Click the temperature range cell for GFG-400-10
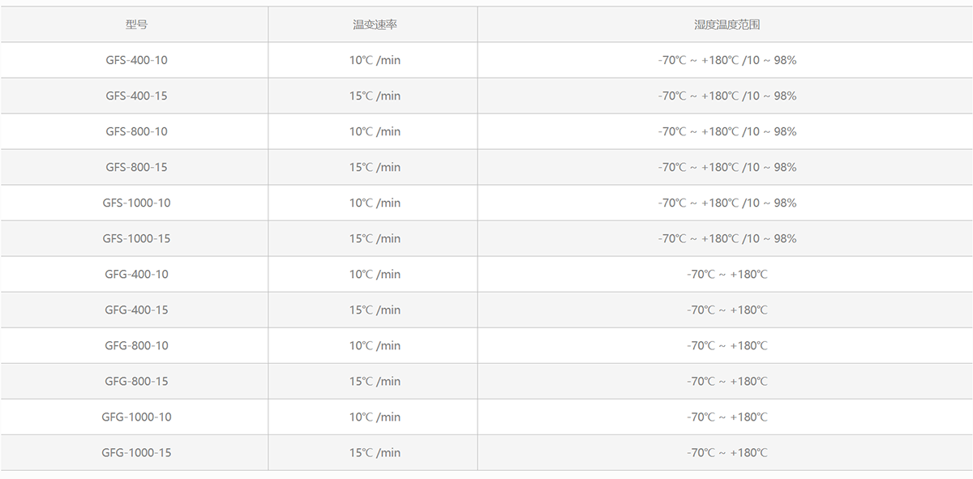The height and width of the screenshot is (479, 973). tap(727, 274)
